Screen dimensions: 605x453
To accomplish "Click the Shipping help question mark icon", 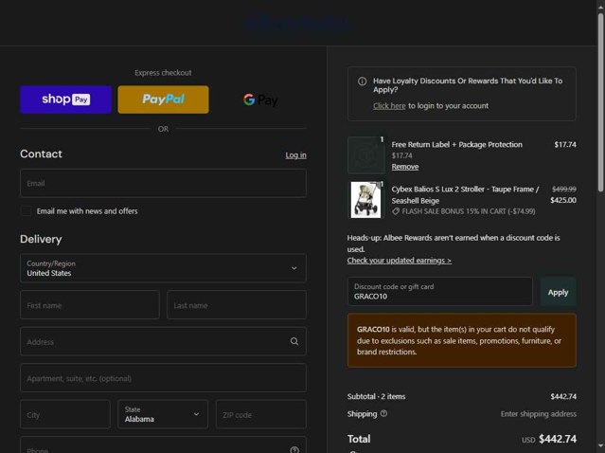I will tap(383, 413).
